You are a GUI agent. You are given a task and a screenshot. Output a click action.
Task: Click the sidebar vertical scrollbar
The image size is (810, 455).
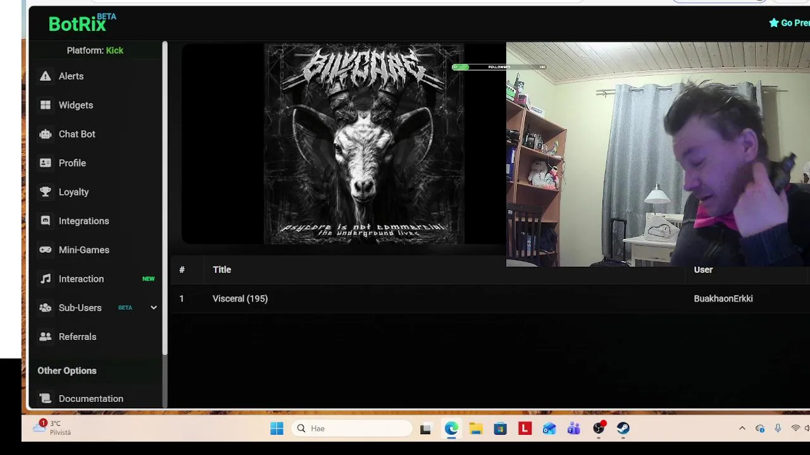click(165, 197)
